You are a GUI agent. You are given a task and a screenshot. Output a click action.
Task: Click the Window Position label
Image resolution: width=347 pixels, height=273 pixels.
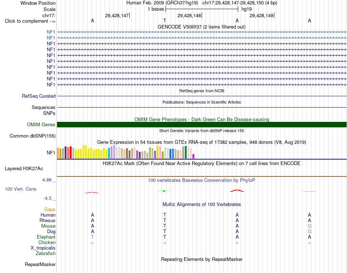coord(38,3)
